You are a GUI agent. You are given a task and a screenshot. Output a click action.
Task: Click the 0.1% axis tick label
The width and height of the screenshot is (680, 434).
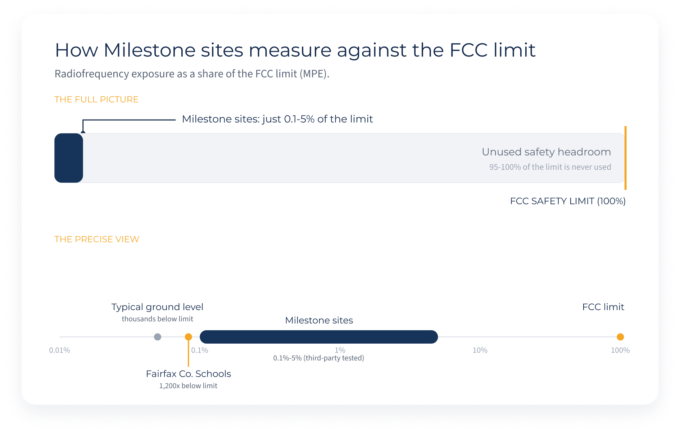[x=200, y=350]
